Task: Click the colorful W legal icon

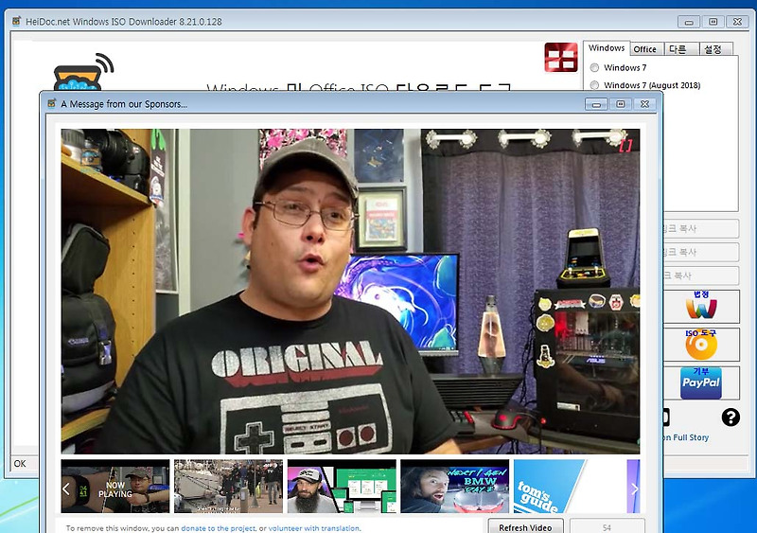Action: [x=701, y=307]
